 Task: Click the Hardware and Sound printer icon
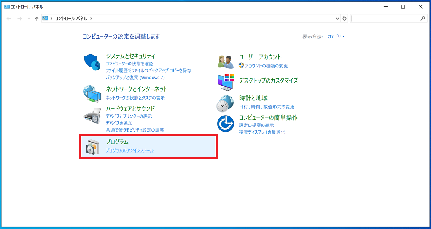tap(92, 116)
